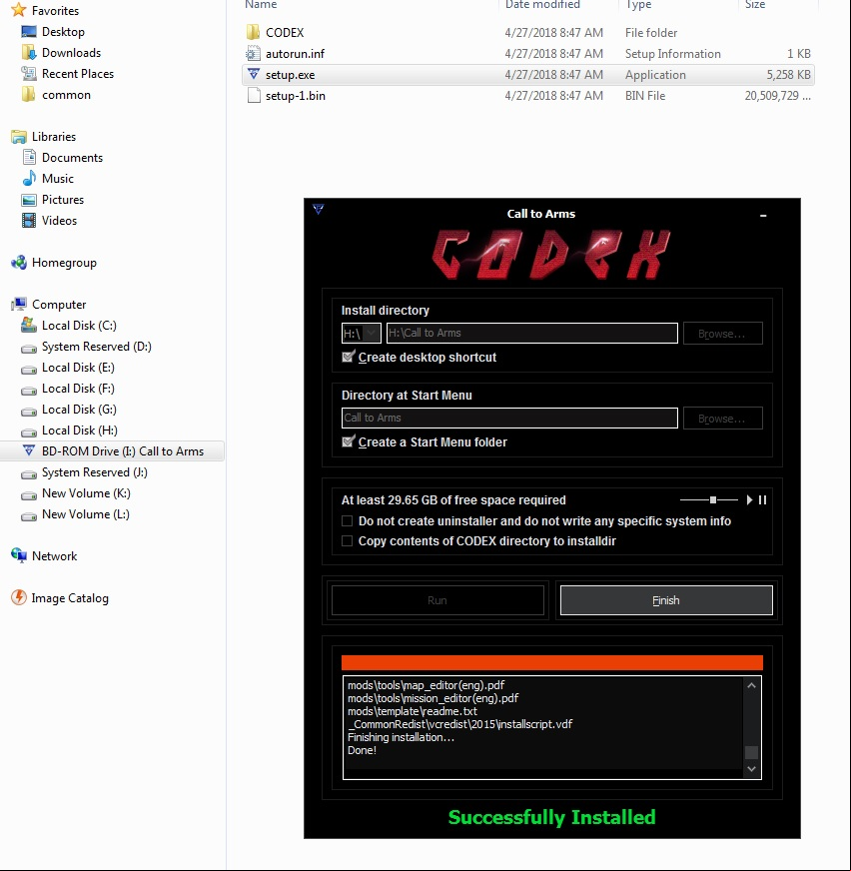Image resolution: width=851 pixels, height=871 pixels.
Task: Open Image Catalog in sidebar
Action: (60, 598)
